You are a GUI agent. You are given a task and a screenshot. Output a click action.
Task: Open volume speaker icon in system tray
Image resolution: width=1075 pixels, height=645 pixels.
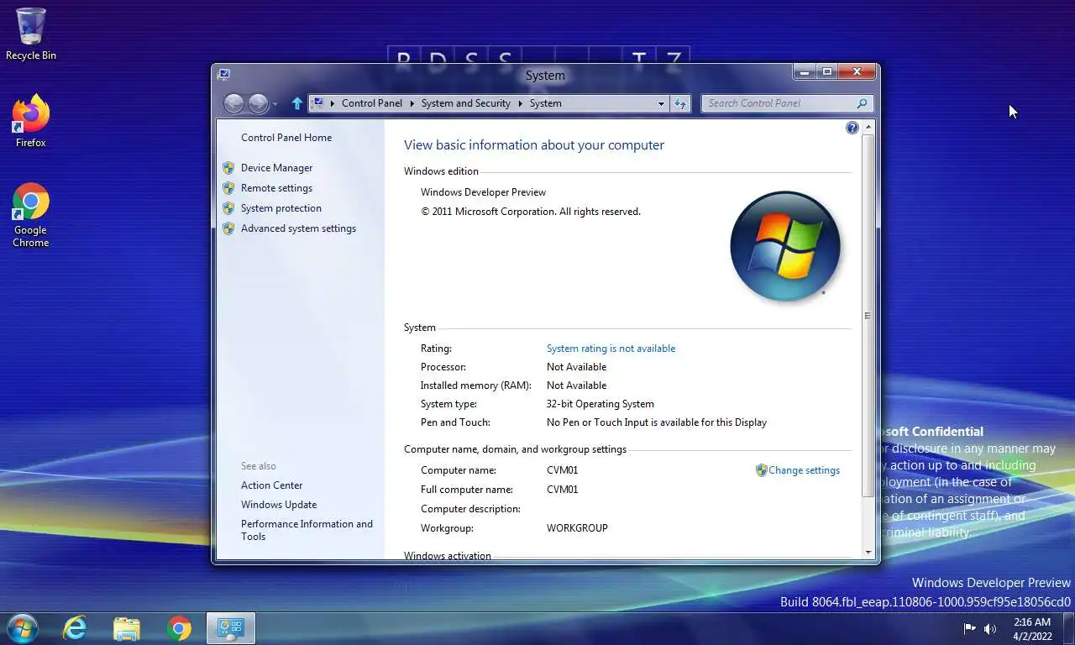990,628
